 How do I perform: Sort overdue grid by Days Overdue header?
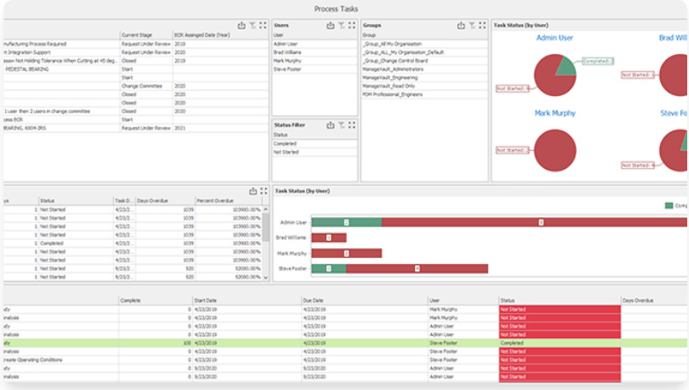click(x=165, y=200)
